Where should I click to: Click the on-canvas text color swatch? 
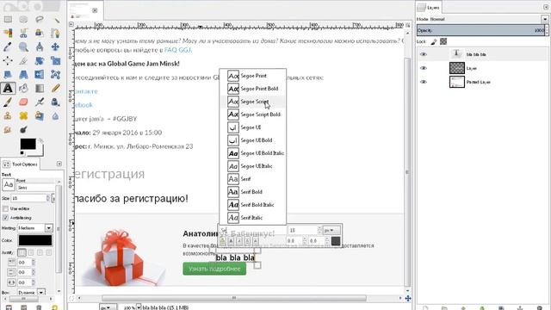[x=336, y=241]
